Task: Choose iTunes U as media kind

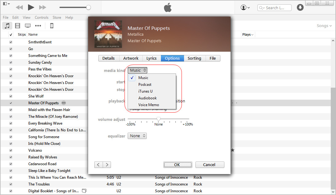Action: [152, 91]
